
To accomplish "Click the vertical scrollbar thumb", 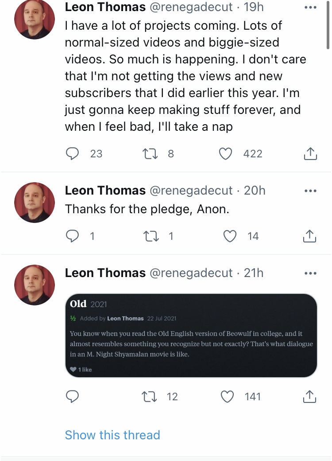I will tap(328, 25).
